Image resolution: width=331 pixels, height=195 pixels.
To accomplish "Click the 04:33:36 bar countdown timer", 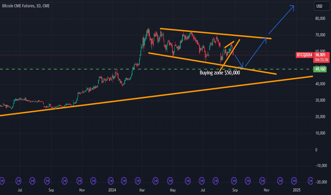I will [x=322, y=60].
